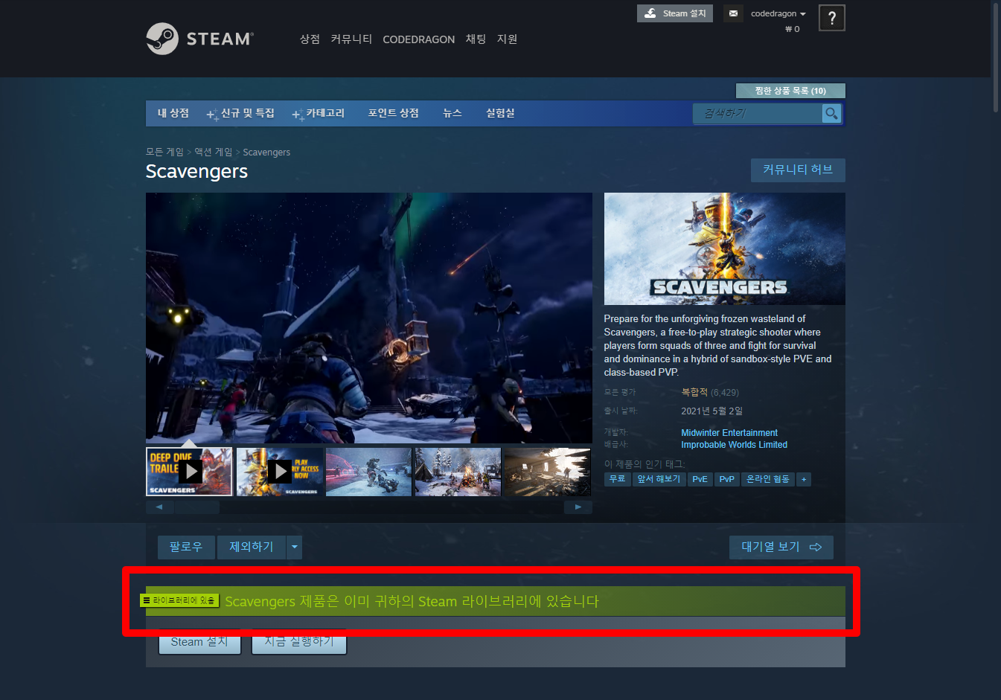Click the Scavengers breadcrumb link

pos(266,152)
